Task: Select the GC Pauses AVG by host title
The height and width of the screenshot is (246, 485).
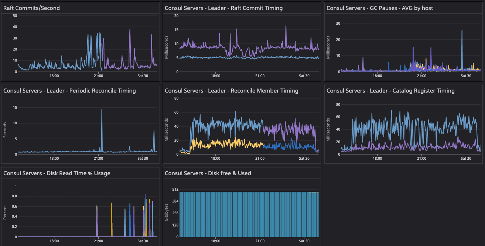Action: [380, 8]
